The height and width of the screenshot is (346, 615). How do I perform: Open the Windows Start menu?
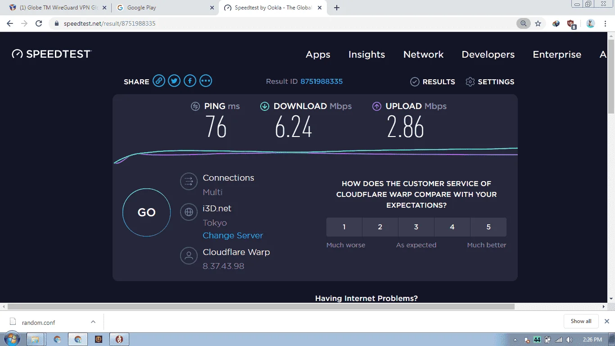click(11, 339)
